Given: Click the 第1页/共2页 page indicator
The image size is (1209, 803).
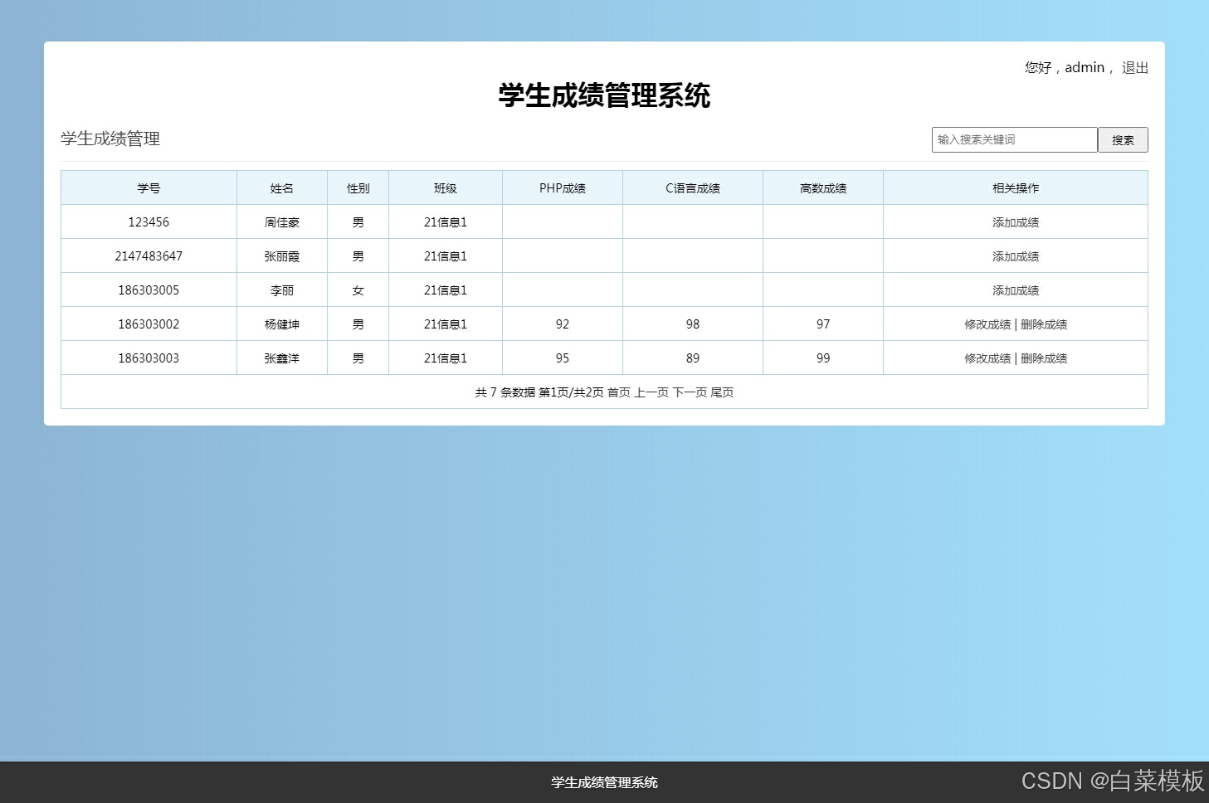Looking at the screenshot, I should click(x=572, y=392).
